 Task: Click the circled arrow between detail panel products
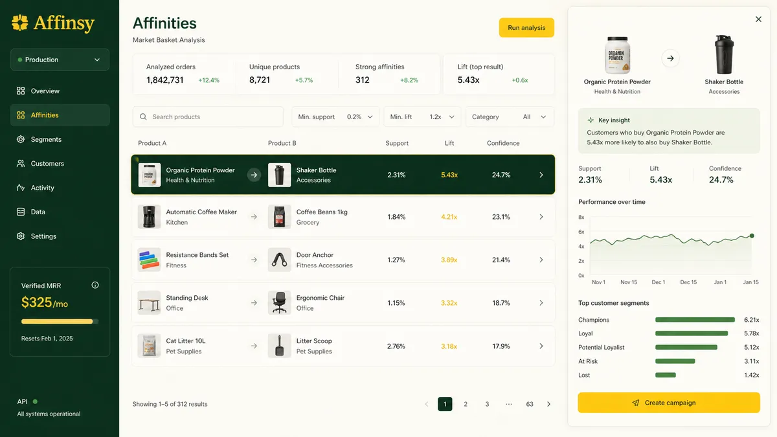click(670, 58)
